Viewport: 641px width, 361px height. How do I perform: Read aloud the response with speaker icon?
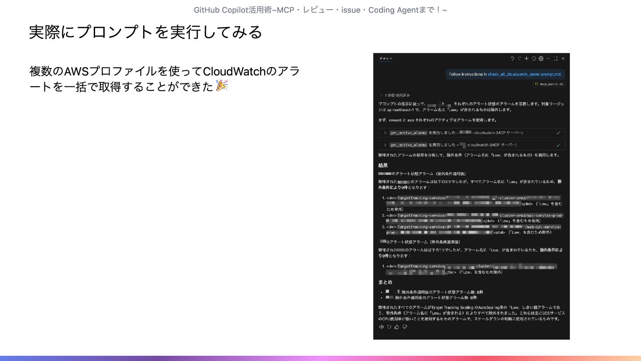pos(382,327)
